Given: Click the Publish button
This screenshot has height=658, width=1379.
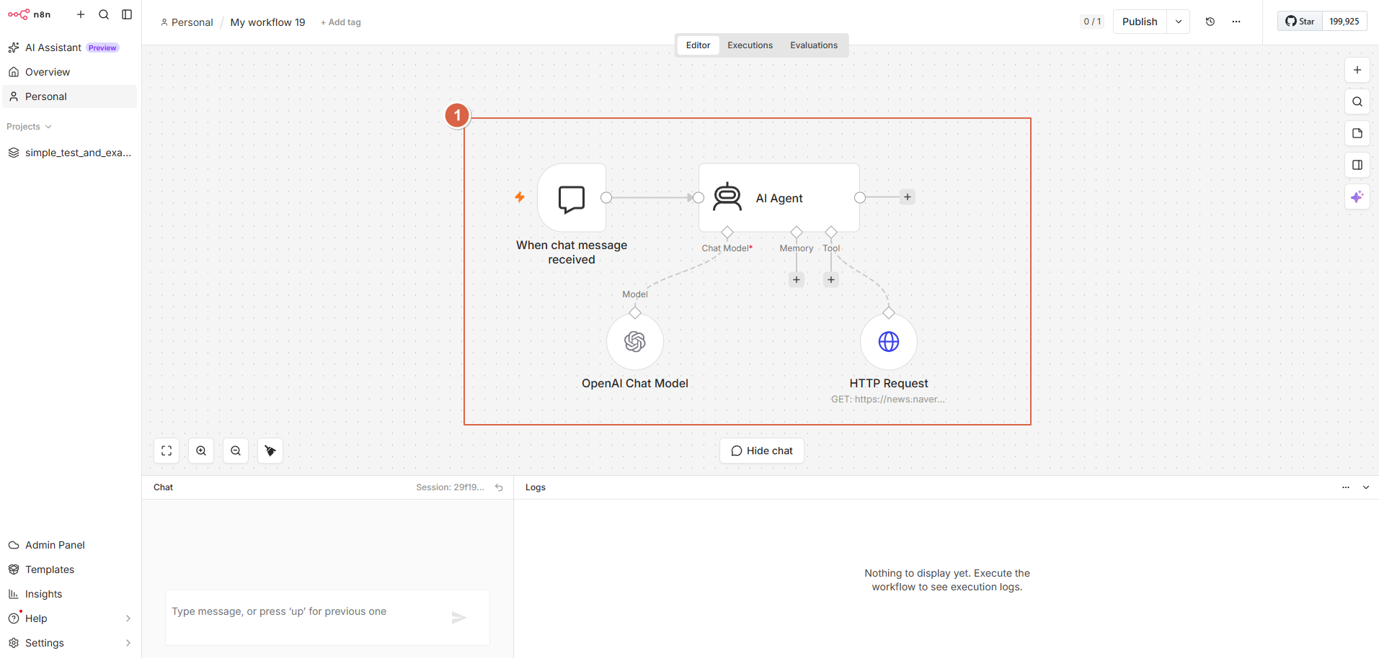Looking at the screenshot, I should coord(1140,22).
